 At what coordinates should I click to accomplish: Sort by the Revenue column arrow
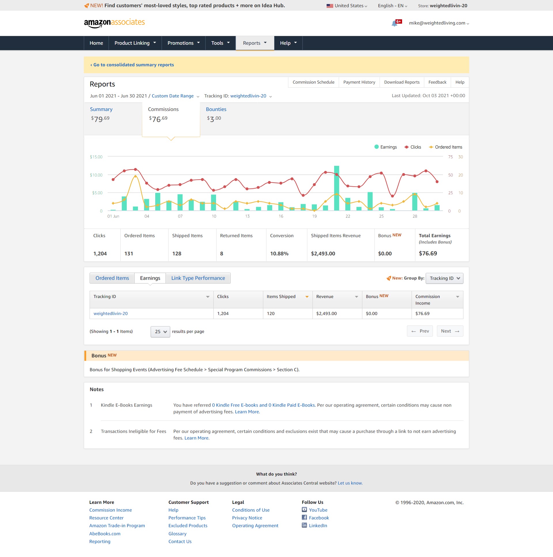point(357,297)
